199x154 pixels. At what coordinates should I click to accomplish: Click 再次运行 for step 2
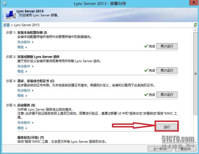pos(167,70)
